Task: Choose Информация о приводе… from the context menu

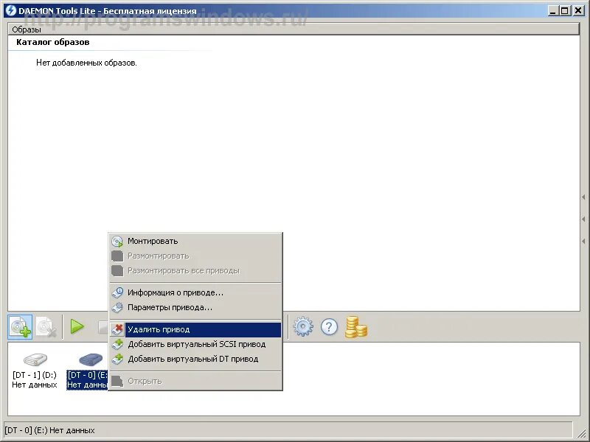Action: tap(195, 292)
